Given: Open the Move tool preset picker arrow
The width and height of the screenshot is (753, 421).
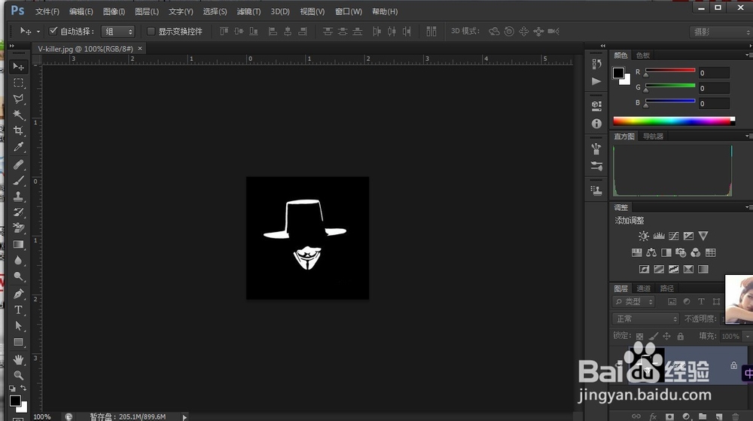Looking at the screenshot, I should coord(38,32).
